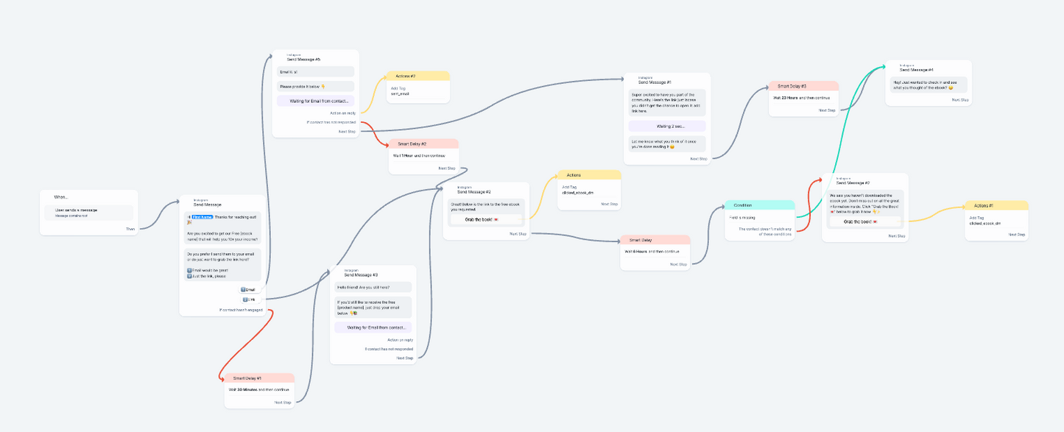Select the Send Message #5 node title
The height and width of the screenshot is (432, 1064).
click(x=304, y=59)
